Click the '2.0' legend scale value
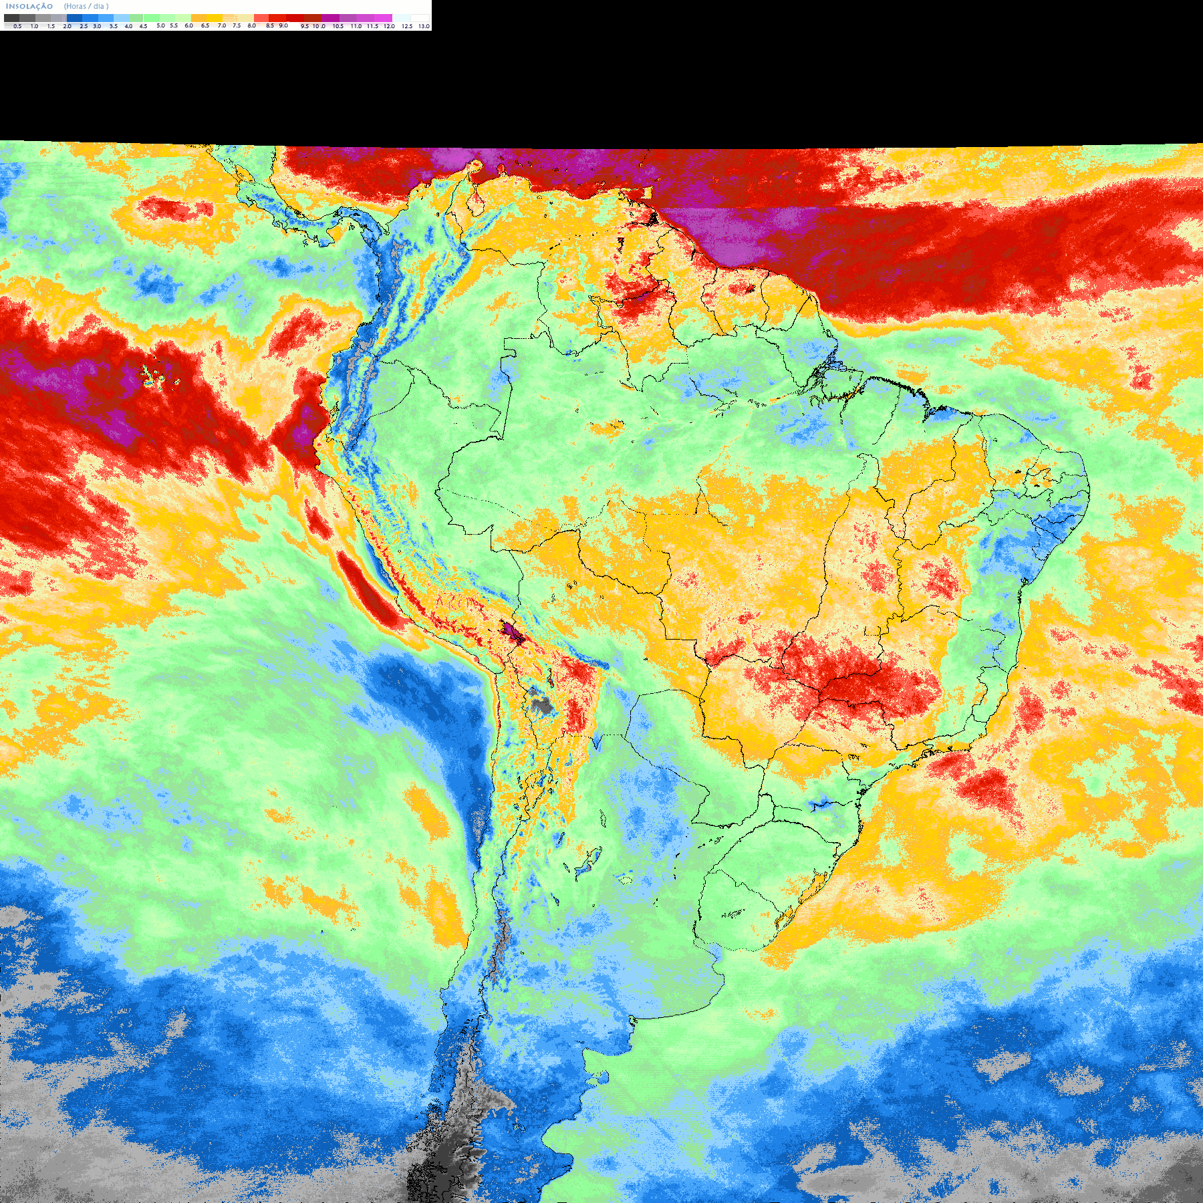Image resolution: width=1203 pixels, height=1203 pixels. pyautogui.click(x=68, y=26)
